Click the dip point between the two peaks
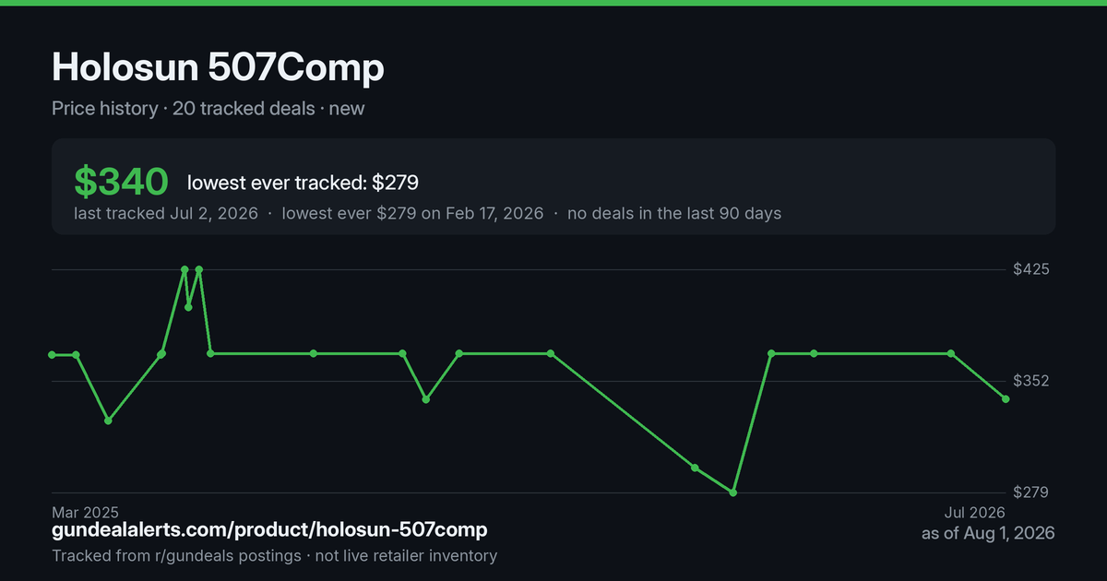Viewport: 1107px width, 581px height. pyautogui.click(x=188, y=307)
